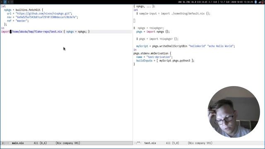Click "(Nix company VHl)" mode in the main.nix mode line
265x149 pixels.
point(68,143)
